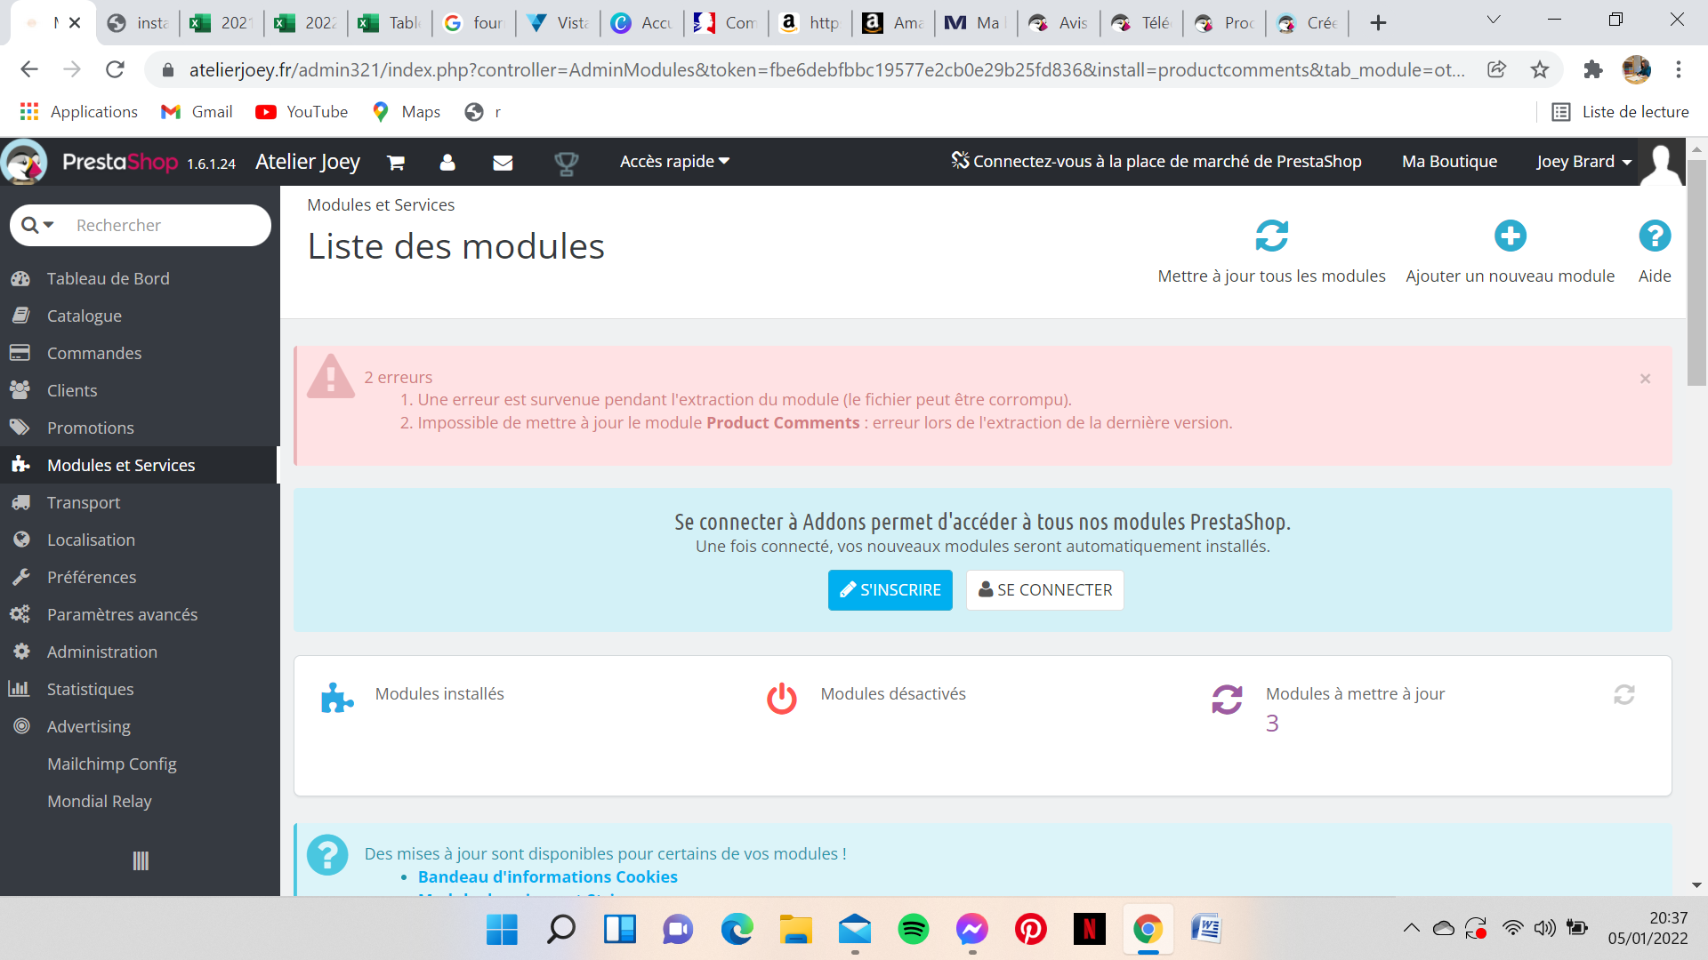Open Bandeau d'informations Cookies link

click(x=547, y=876)
